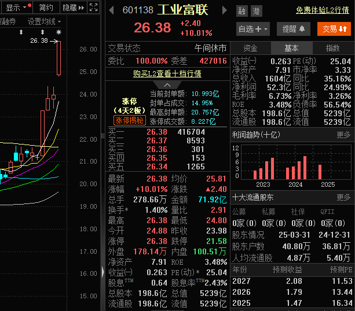
Task: Go to previous stock with left arrow
Action: 111,10
